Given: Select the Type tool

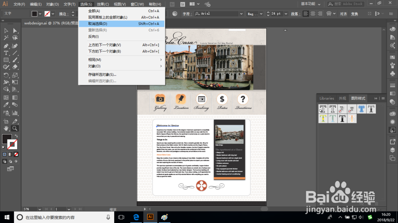Looking at the screenshot, I should tap(6, 53).
